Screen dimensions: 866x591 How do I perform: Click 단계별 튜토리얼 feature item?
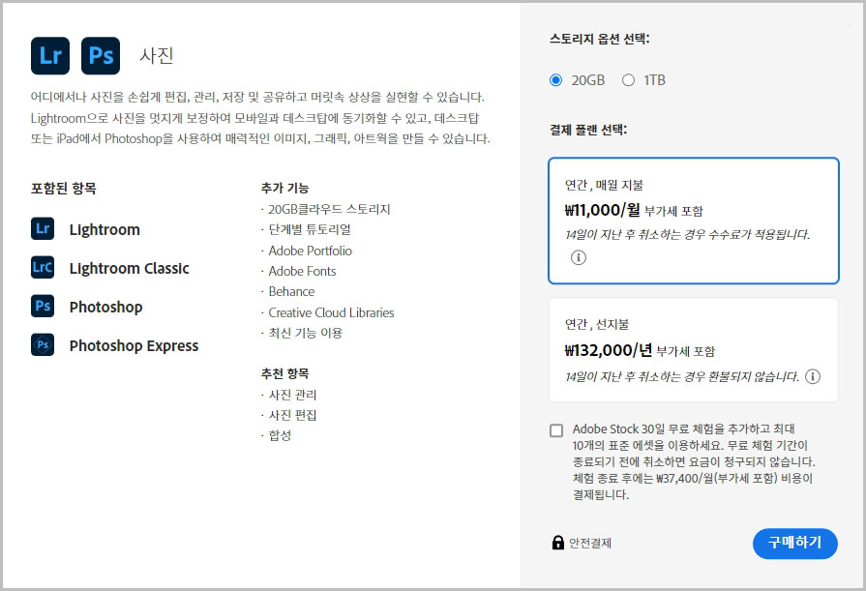pos(310,230)
